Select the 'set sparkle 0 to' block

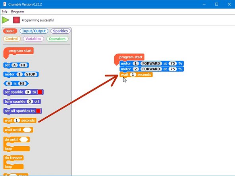23,92
